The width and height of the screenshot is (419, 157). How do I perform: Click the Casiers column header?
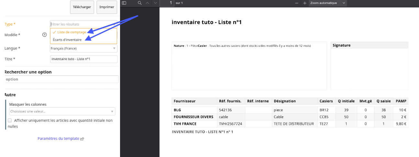tap(326, 101)
